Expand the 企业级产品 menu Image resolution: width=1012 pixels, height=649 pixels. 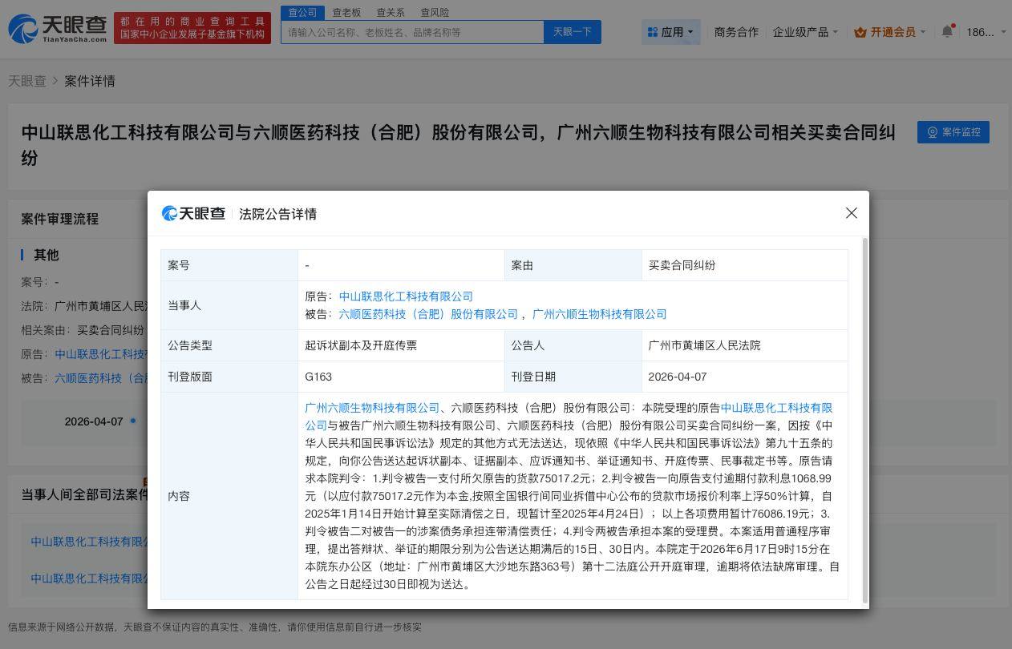coord(804,32)
